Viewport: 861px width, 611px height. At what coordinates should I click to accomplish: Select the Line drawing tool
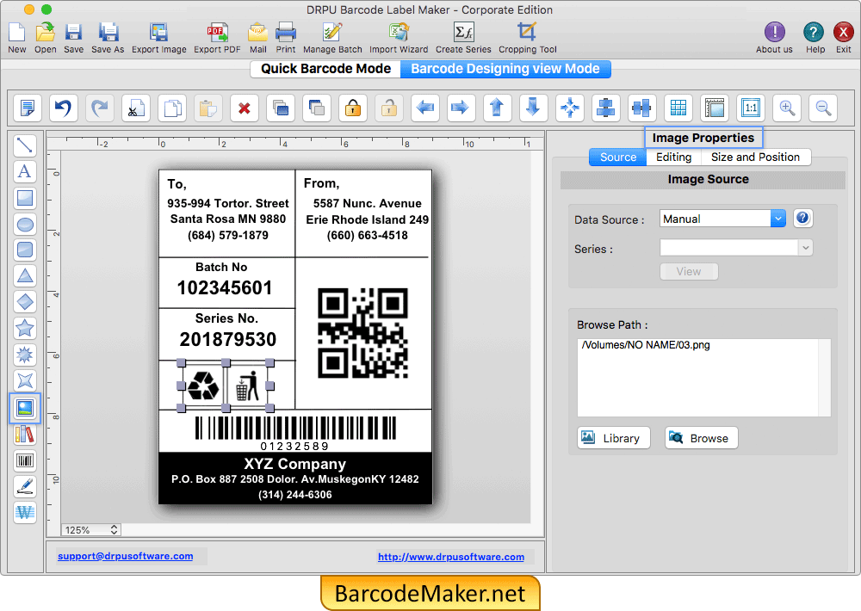pyautogui.click(x=25, y=145)
